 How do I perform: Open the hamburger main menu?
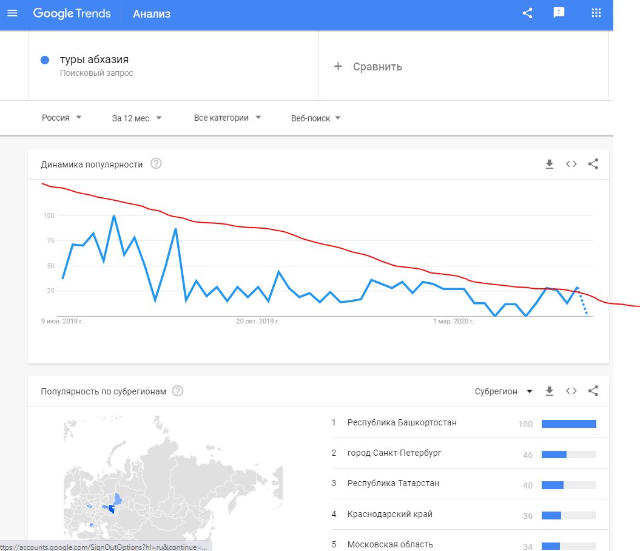(x=12, y=13)
